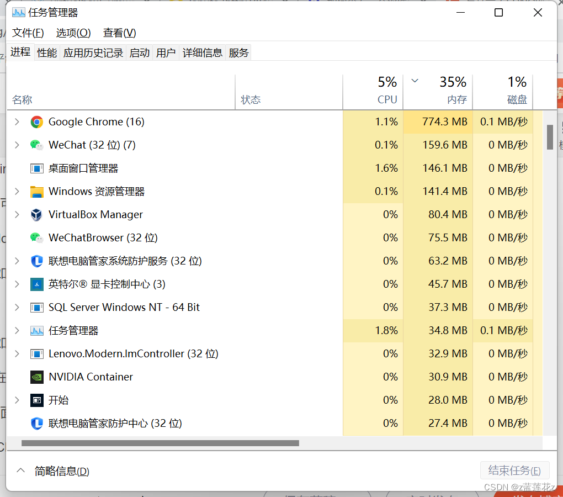This screenshot has height=497, width=563.
Task: Click the VirtualBox Manager cube icon
Action: click(x=36, y=215)
